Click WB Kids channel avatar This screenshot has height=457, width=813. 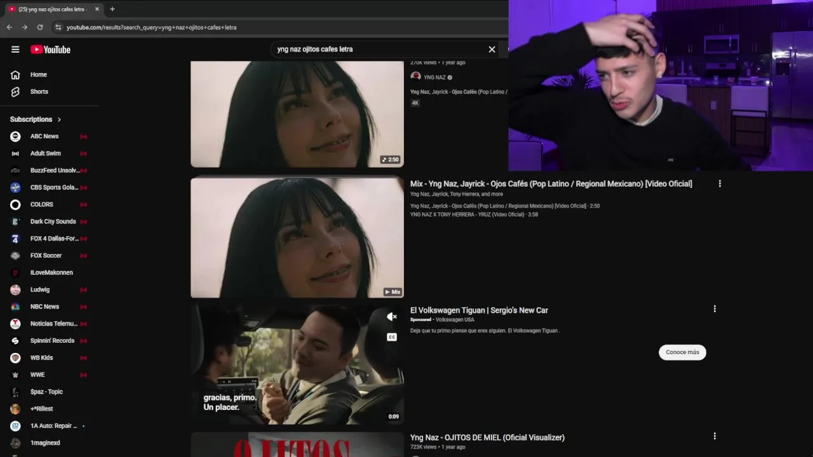coord(15,358)
